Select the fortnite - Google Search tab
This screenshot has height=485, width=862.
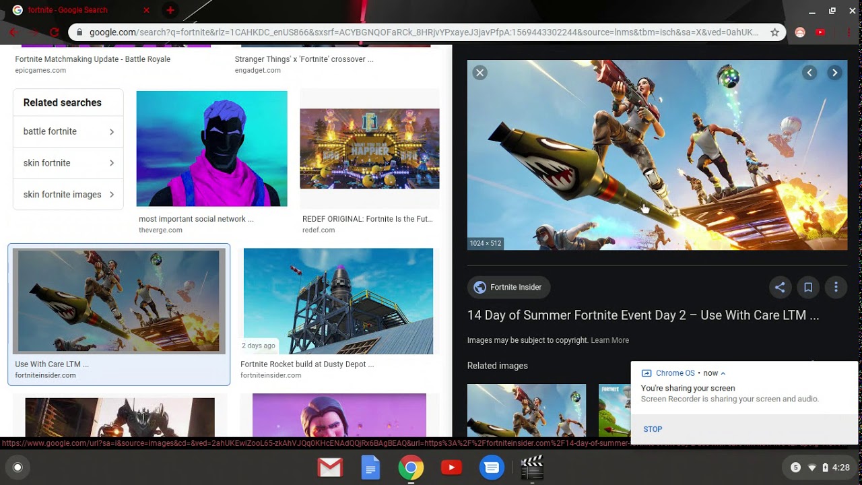click(x=79, y=10)
